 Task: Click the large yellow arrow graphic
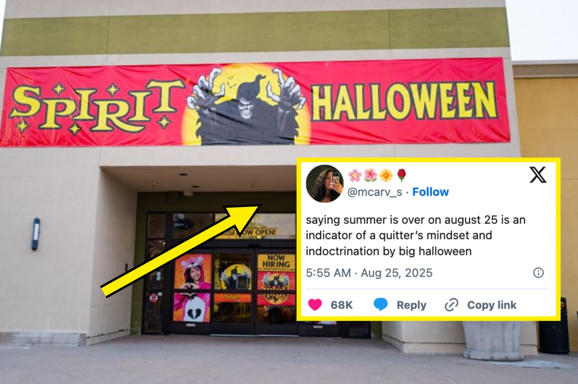(181, 250)
